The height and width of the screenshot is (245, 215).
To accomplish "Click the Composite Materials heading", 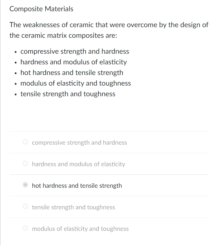I will pos(41,9).
